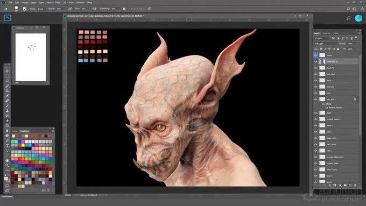Open the Smoothing value dropdown

pyautogui.click(x=119, y=9)
